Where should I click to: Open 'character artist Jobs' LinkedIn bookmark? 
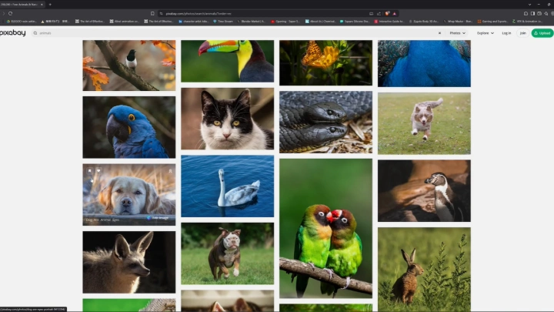click(194, 22)
